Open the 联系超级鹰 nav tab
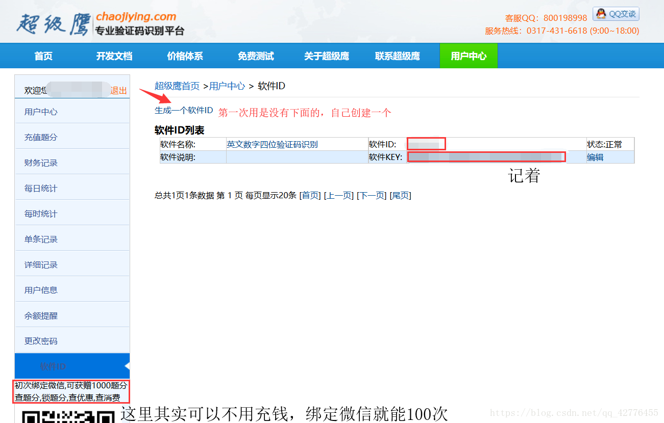664x423 pixels. 397,56
